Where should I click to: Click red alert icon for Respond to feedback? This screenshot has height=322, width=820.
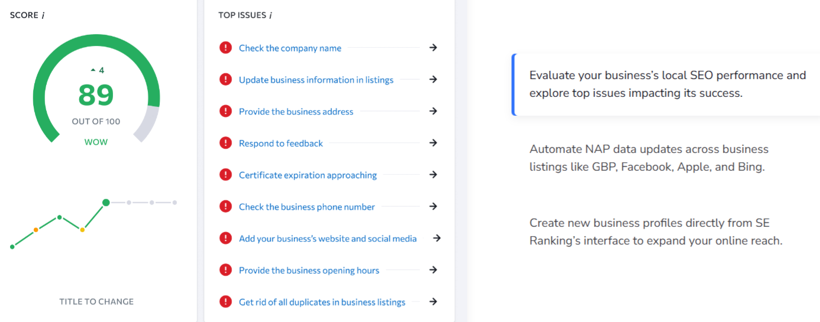coord(225,143)
